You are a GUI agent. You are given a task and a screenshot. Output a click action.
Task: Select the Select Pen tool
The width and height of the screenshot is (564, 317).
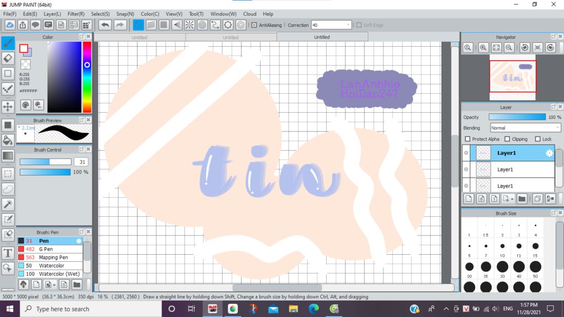pyautogui.click(x=8, y=219)
